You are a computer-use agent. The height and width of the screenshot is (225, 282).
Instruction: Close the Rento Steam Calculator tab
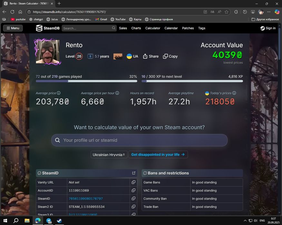52,4
